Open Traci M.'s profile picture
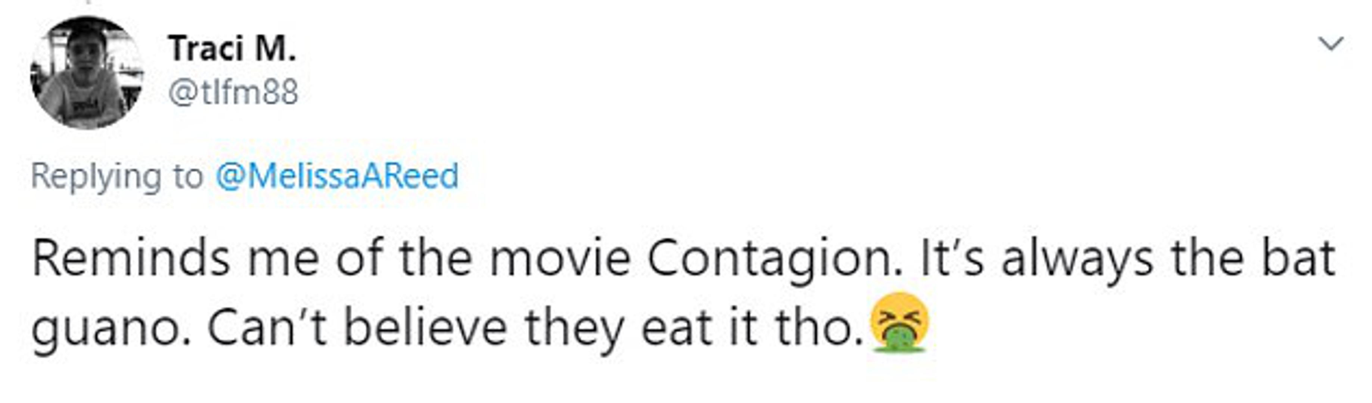 tap(87, 72)
